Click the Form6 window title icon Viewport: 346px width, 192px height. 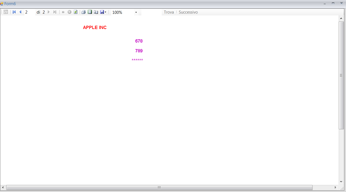click(x=2, y=4)
